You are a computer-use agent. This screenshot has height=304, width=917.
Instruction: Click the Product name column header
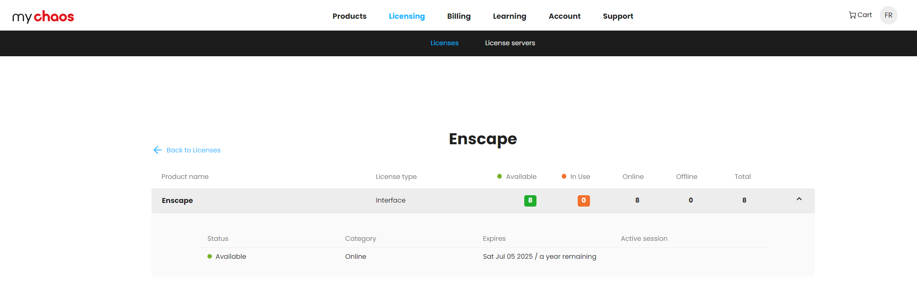tap(185, 176)
